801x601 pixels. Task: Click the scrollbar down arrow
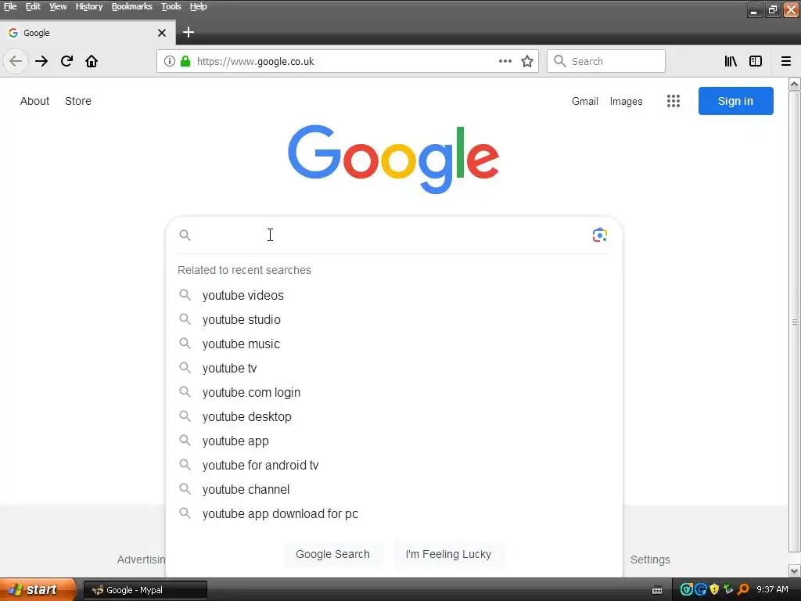(795, 570)
